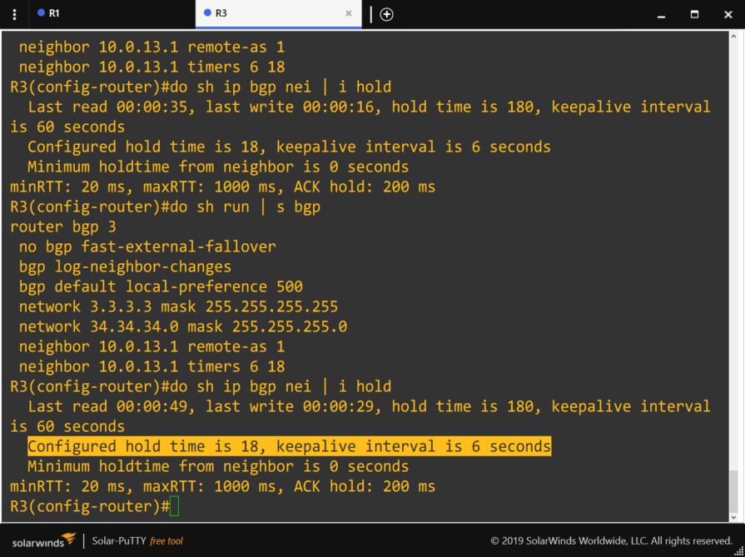Click the scrollbar down arrow
745x557 pixels.
734,515
